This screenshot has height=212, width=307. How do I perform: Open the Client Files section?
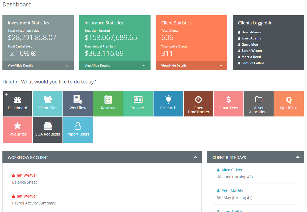48,104
